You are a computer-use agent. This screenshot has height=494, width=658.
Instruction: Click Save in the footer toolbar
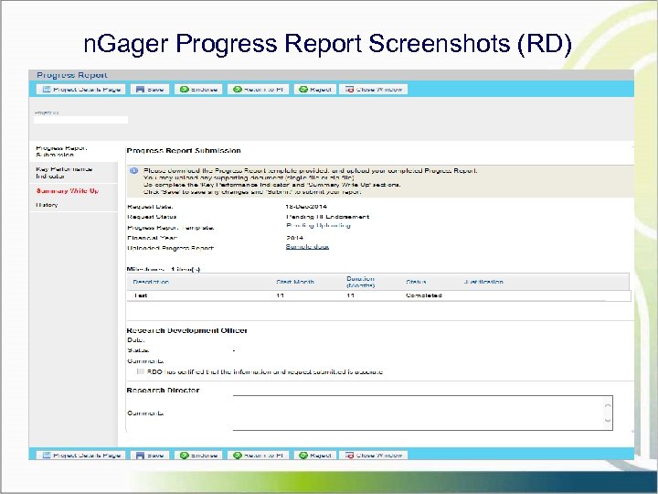coord(150,455)
